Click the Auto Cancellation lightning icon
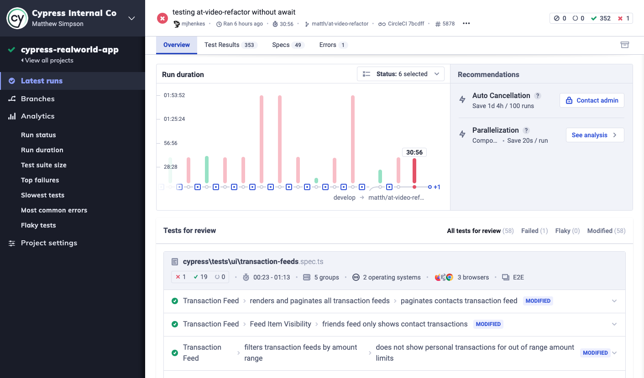This screenshot has height=378, width=644. pos(462,99)
